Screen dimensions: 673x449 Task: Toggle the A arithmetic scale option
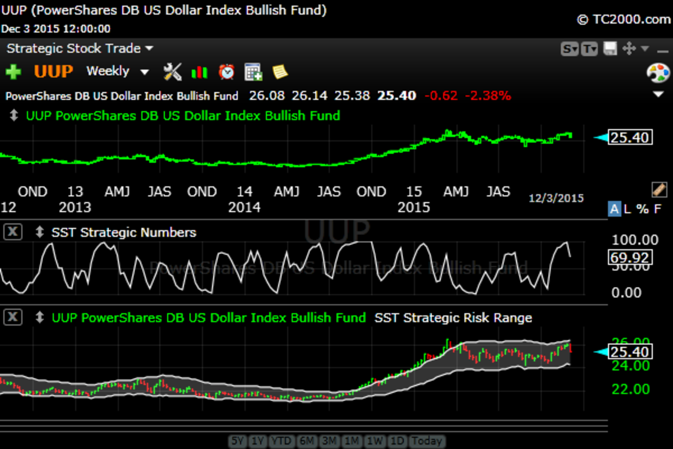[615, 209]
